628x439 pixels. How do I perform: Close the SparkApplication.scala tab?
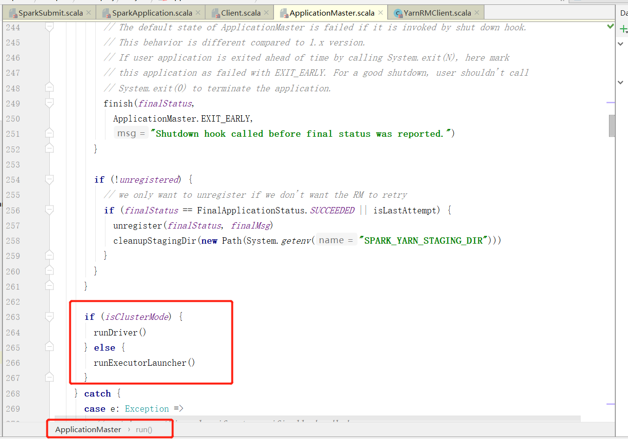197,13
